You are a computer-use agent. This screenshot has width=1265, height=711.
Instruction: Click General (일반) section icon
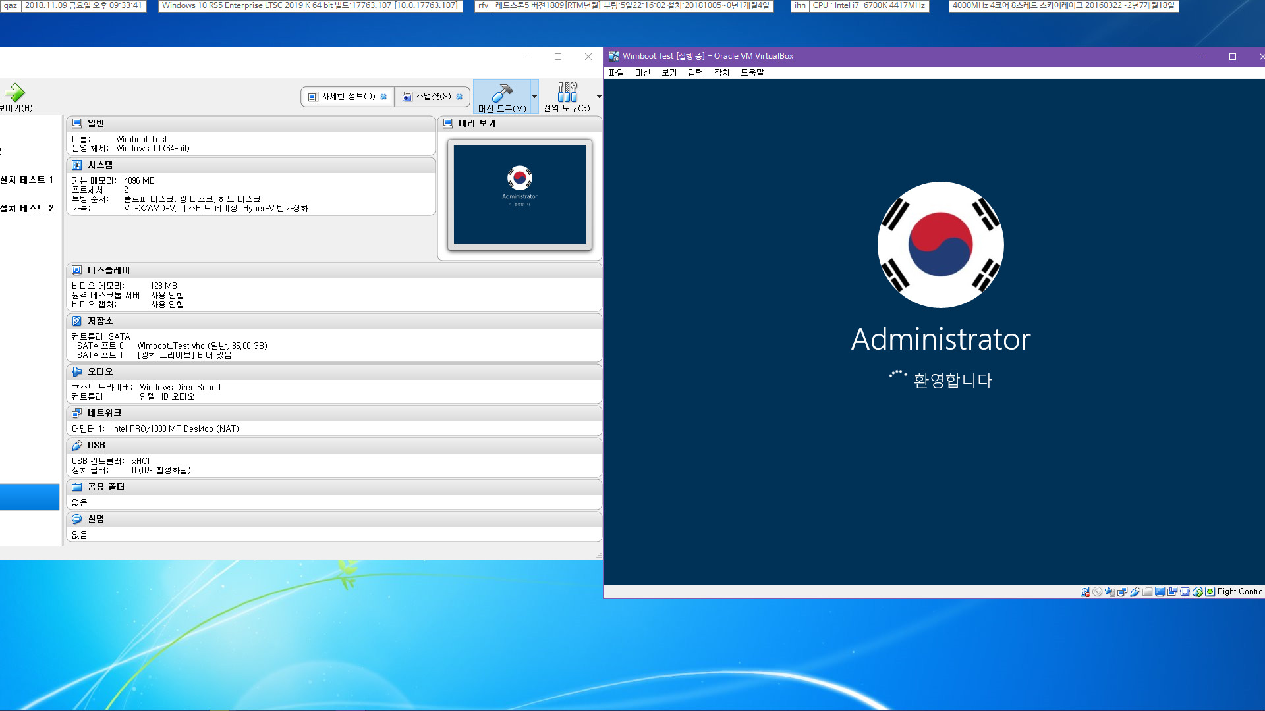(x=77, y=123)
